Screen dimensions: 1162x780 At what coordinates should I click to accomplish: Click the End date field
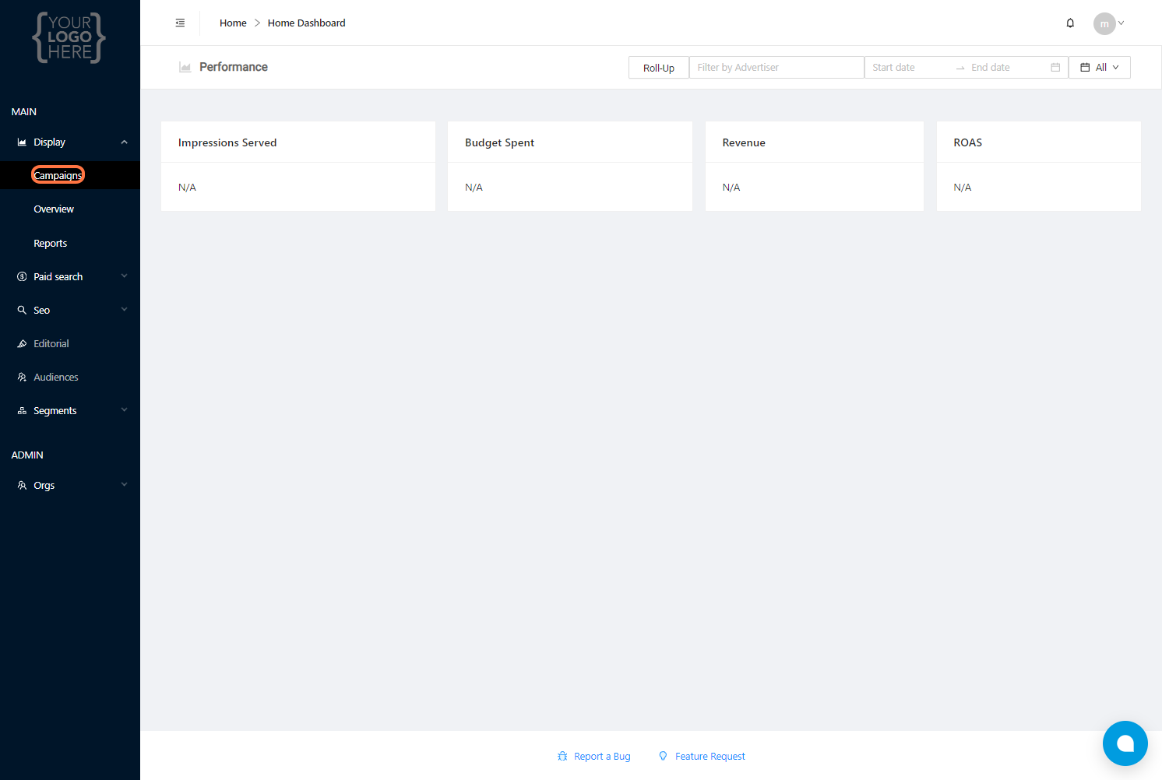(1005, 68)
